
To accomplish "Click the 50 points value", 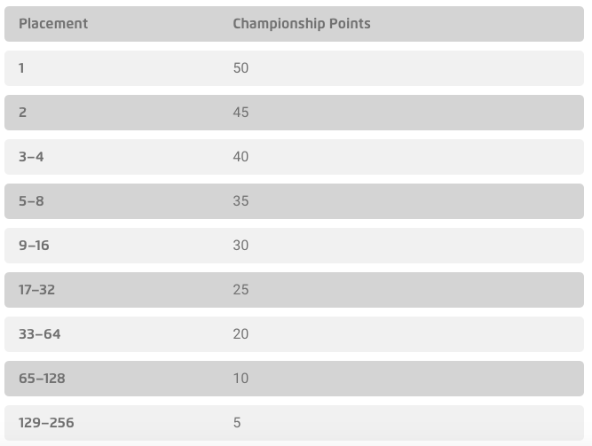I will [x=241, y=68].
